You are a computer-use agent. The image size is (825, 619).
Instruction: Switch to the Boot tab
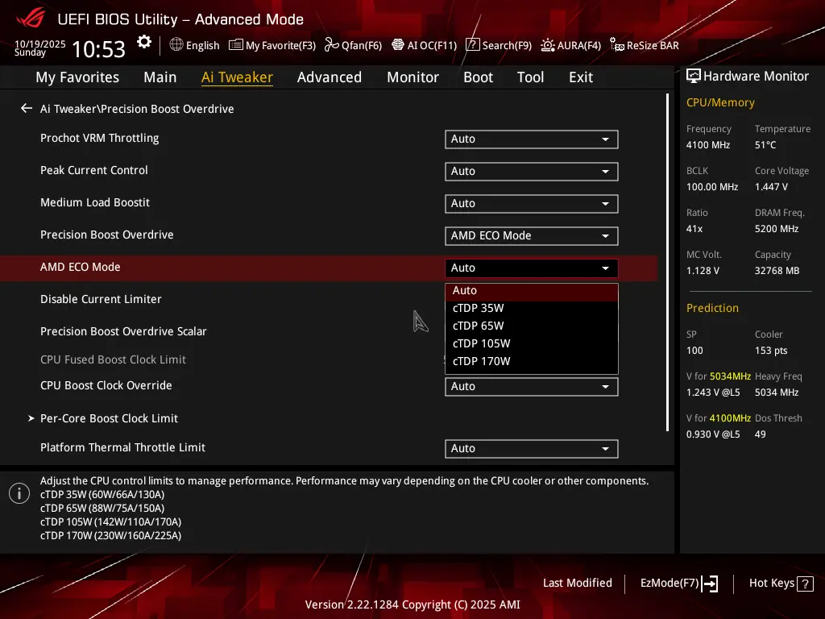[x=478, y=77]
